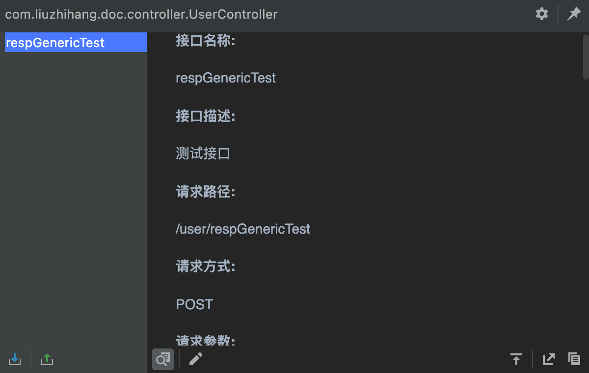Click the 接口描述 heading

(206, 116)
